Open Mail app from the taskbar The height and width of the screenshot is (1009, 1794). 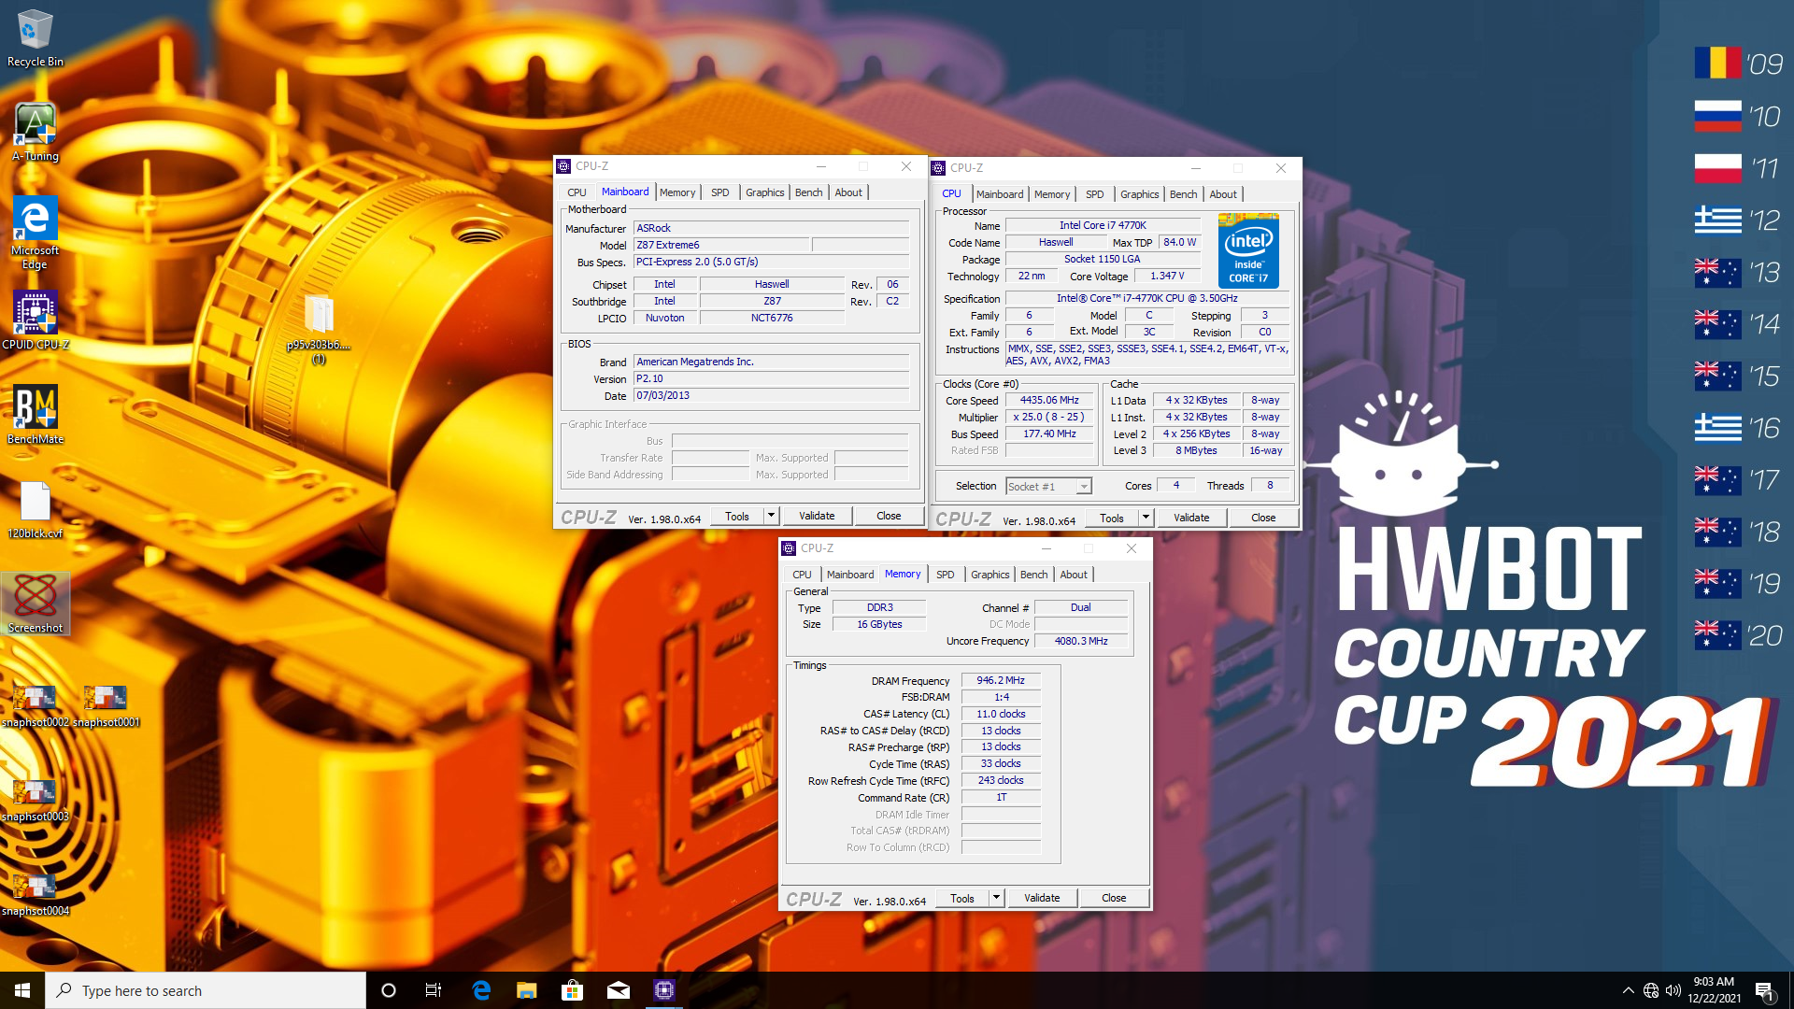[619, 990]
